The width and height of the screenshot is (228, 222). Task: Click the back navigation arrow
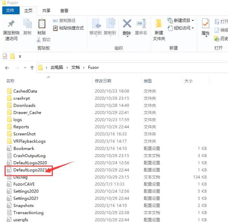[x=7, y=68]
